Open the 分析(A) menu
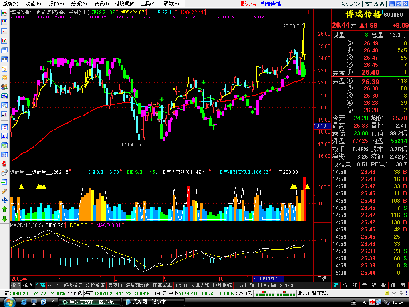 coord(79,4)
